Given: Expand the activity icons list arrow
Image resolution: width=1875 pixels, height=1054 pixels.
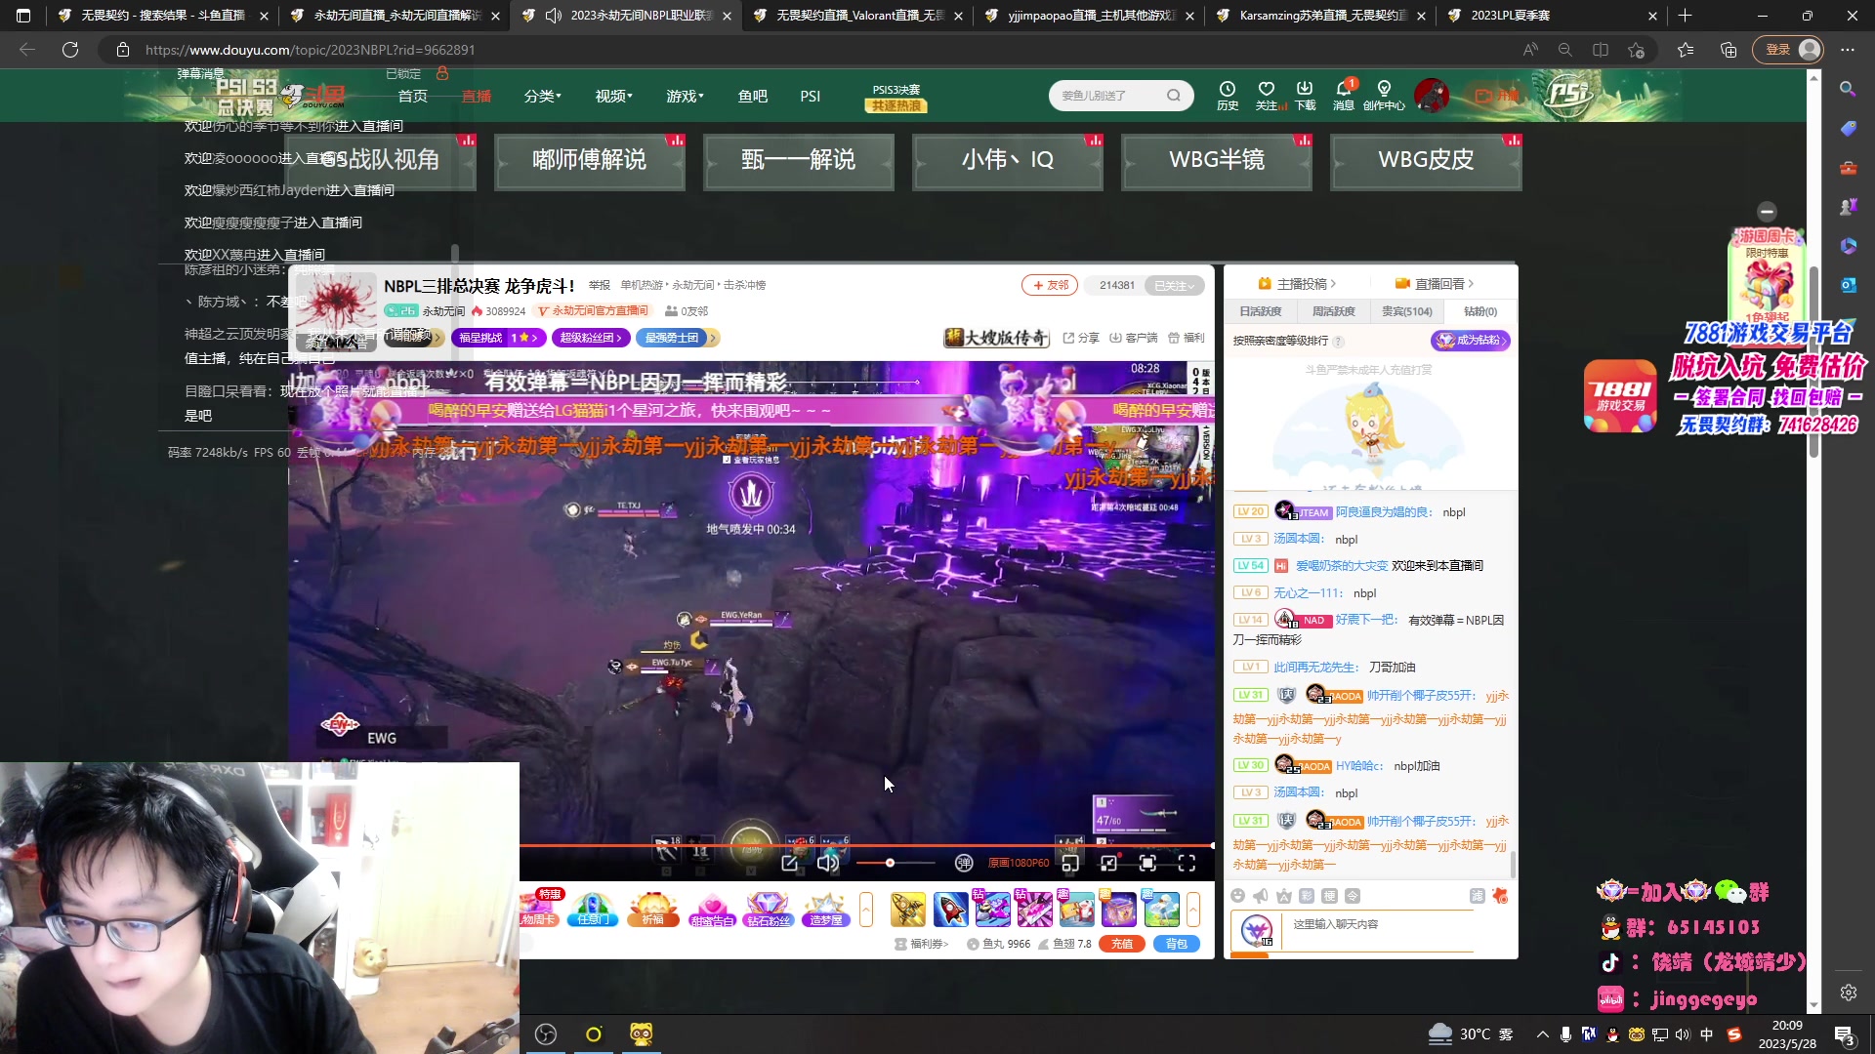Looking at the screenshot, I should pos(866,910).
